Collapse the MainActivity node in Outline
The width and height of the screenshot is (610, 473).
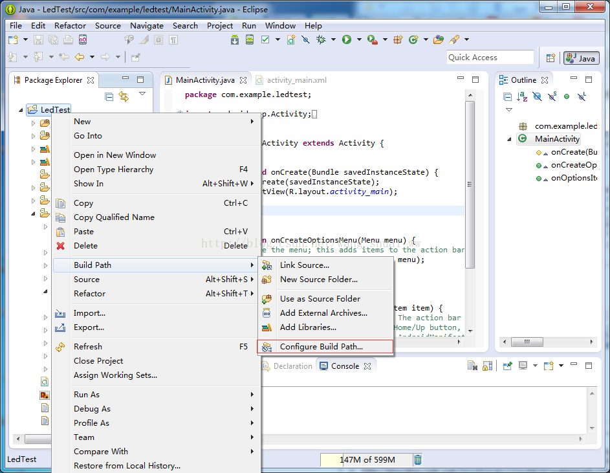(x=509, y=139)
